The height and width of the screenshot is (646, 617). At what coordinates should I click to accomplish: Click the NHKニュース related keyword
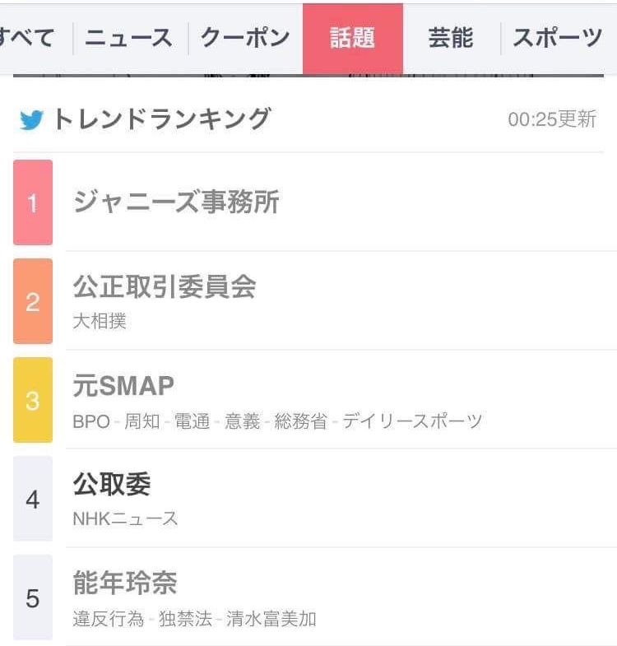click(x=125, y=519)
